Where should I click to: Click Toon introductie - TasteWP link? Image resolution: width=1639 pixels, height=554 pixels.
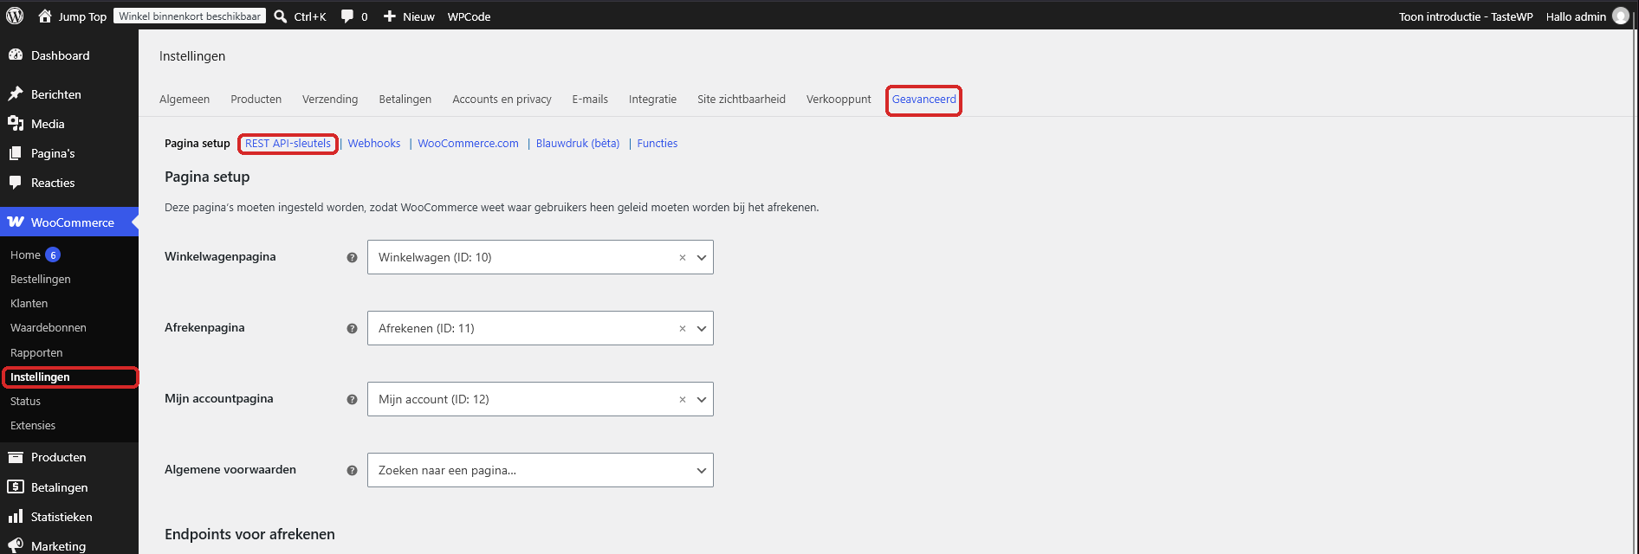pyautogui.click(x=1466, y=16)
